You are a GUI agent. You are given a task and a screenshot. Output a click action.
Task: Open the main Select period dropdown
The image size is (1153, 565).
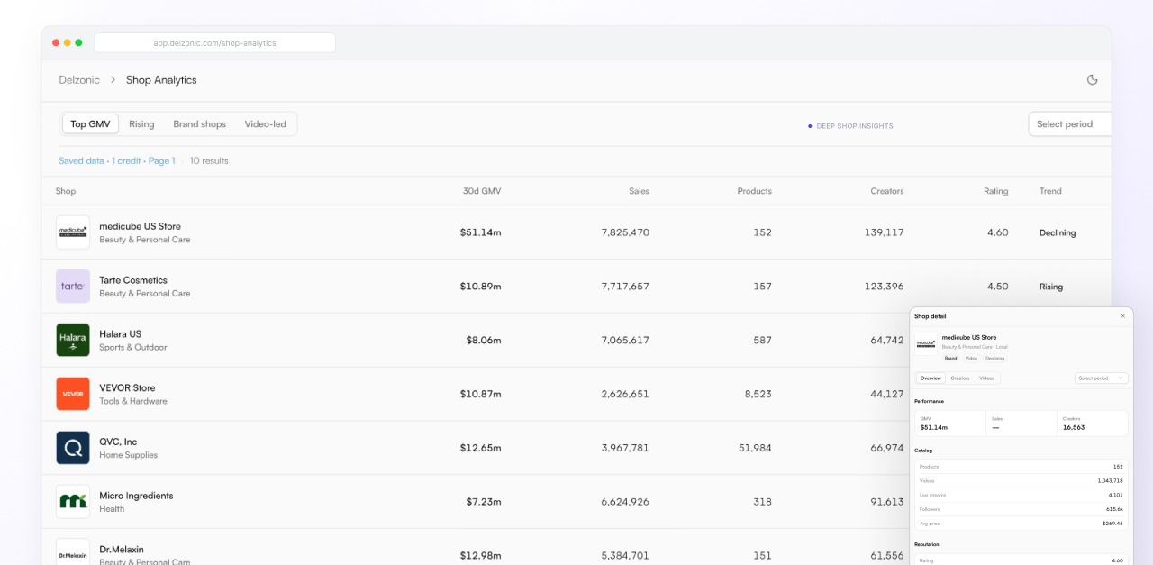tap(1070, 124)
